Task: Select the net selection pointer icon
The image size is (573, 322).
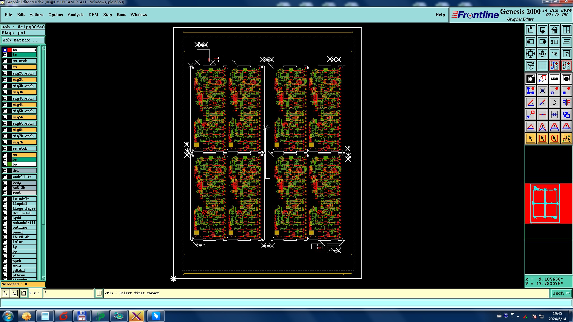Action: point(566,139)
